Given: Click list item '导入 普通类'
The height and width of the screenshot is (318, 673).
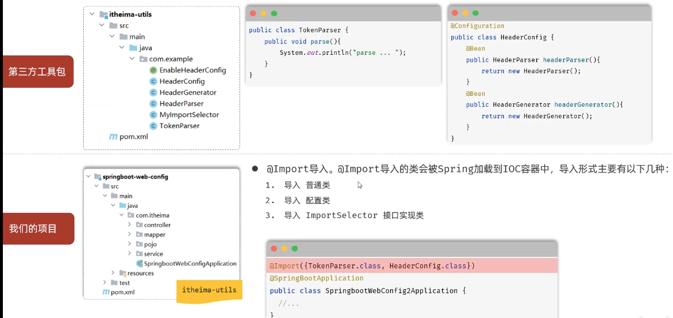Looking at the screenshot, I should (x=307, y=185).
